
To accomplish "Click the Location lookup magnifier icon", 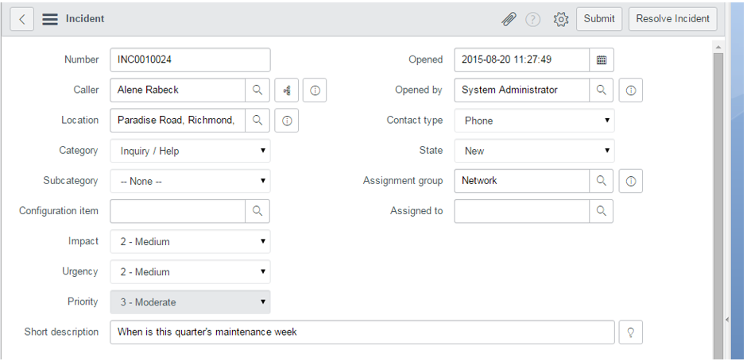I will pyautogui.click(x=257, y=121).
